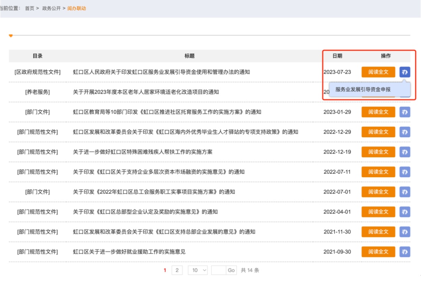Click the service icon in 2022-04-01 row
Screen dimensions: 421x281
(405, 212)
